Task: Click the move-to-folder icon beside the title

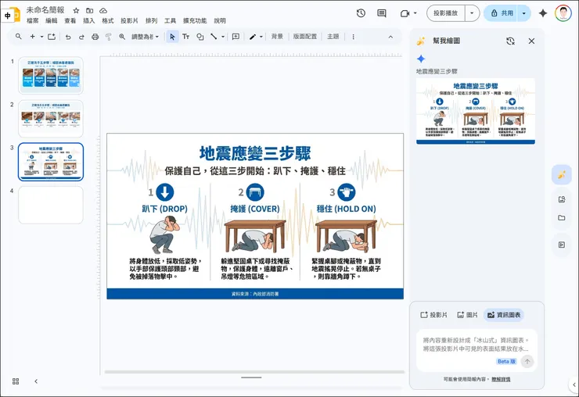Action: coord(90,10)
